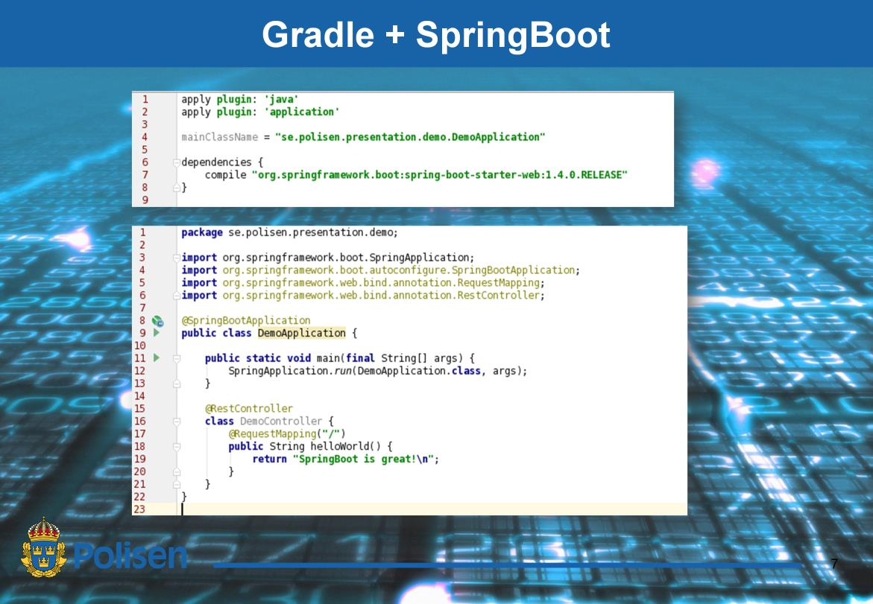The height and width of the screenshot is (604, 873).
Task: Click the spring-boot-starter-web:1.4.0.RELEASE dependency string
Action: pos(439,174)
